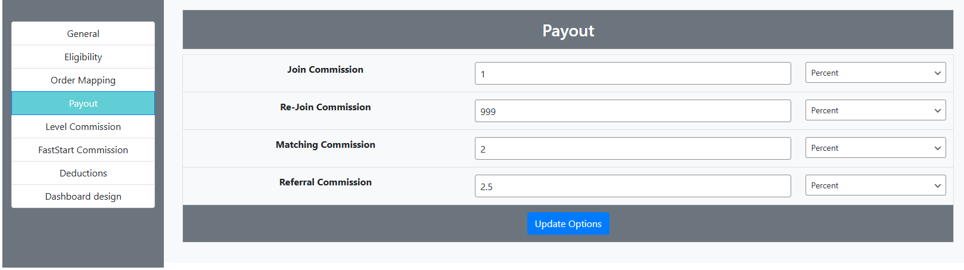
Task: Open the General settings tab
Action: tap(83, 34)
